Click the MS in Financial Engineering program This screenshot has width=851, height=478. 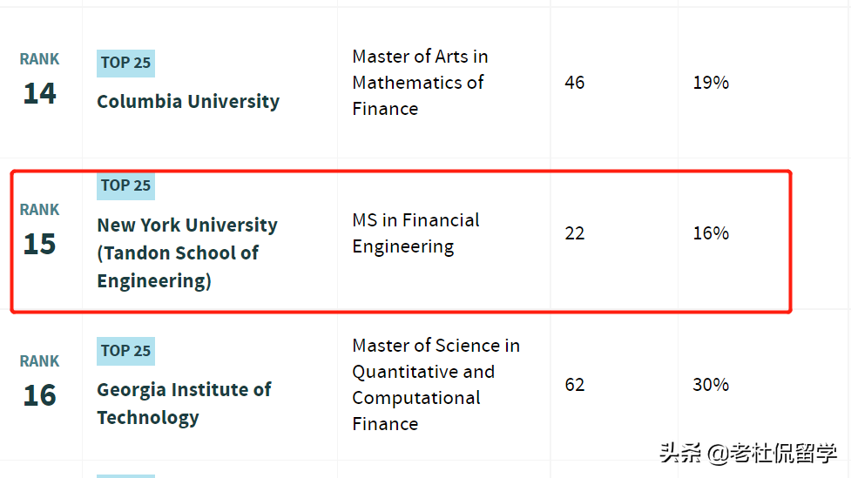[415, 233]
